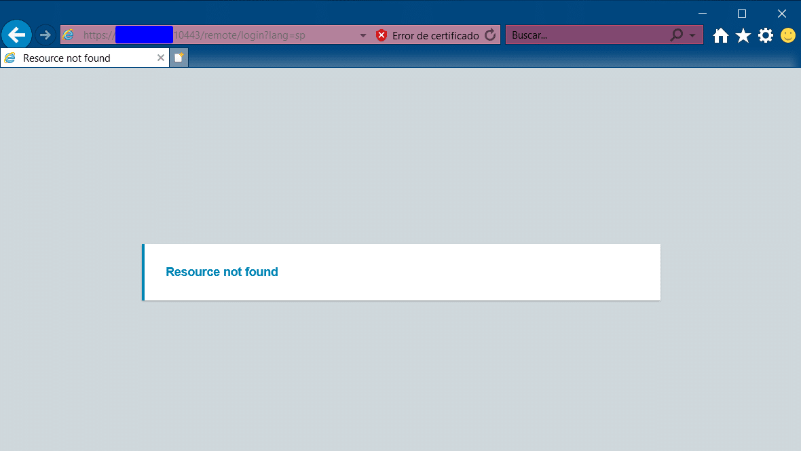Click the IE page icon in address bar
This screenshot has height=451, width=801.
69,35
